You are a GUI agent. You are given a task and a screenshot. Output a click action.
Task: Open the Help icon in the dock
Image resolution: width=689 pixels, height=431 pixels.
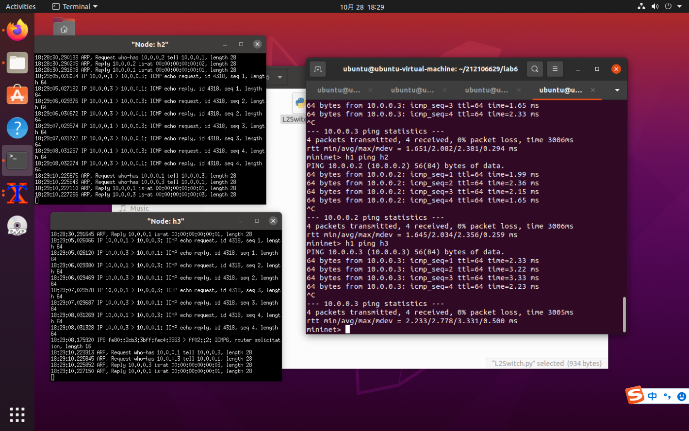pyautogui.click(x=17, y=128)
